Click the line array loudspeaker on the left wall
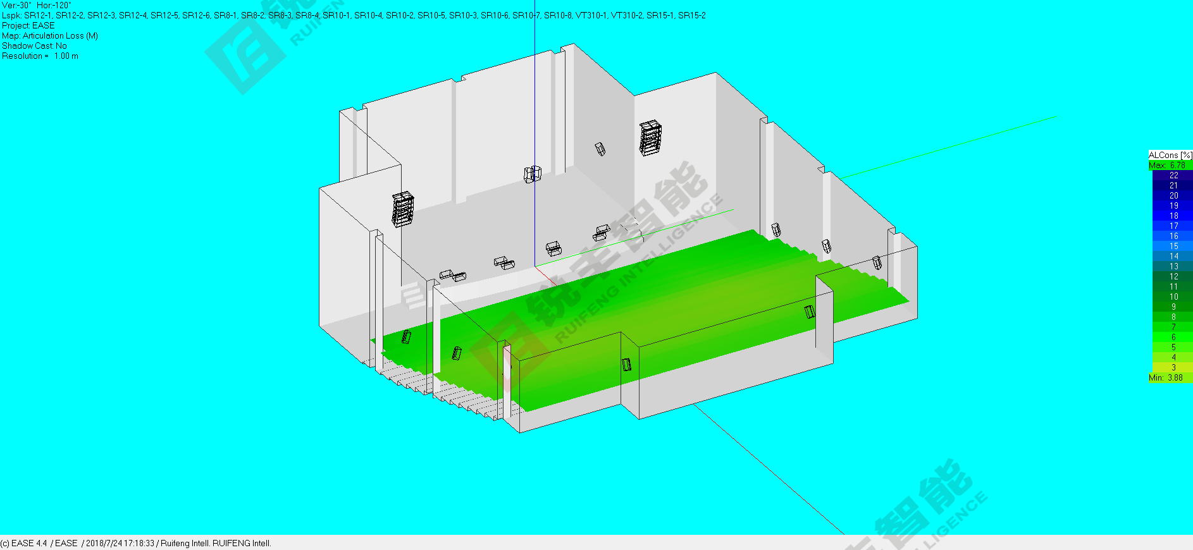 [402, 209]
